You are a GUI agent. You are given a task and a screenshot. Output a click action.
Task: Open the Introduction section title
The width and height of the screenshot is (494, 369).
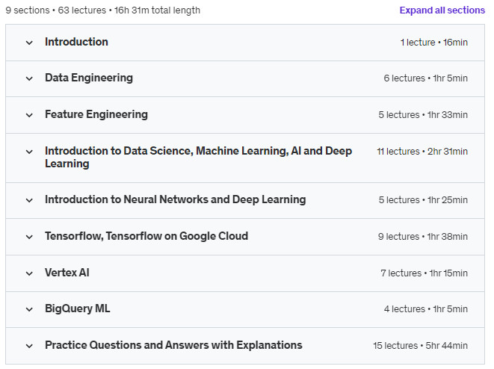tap(76, 42)
